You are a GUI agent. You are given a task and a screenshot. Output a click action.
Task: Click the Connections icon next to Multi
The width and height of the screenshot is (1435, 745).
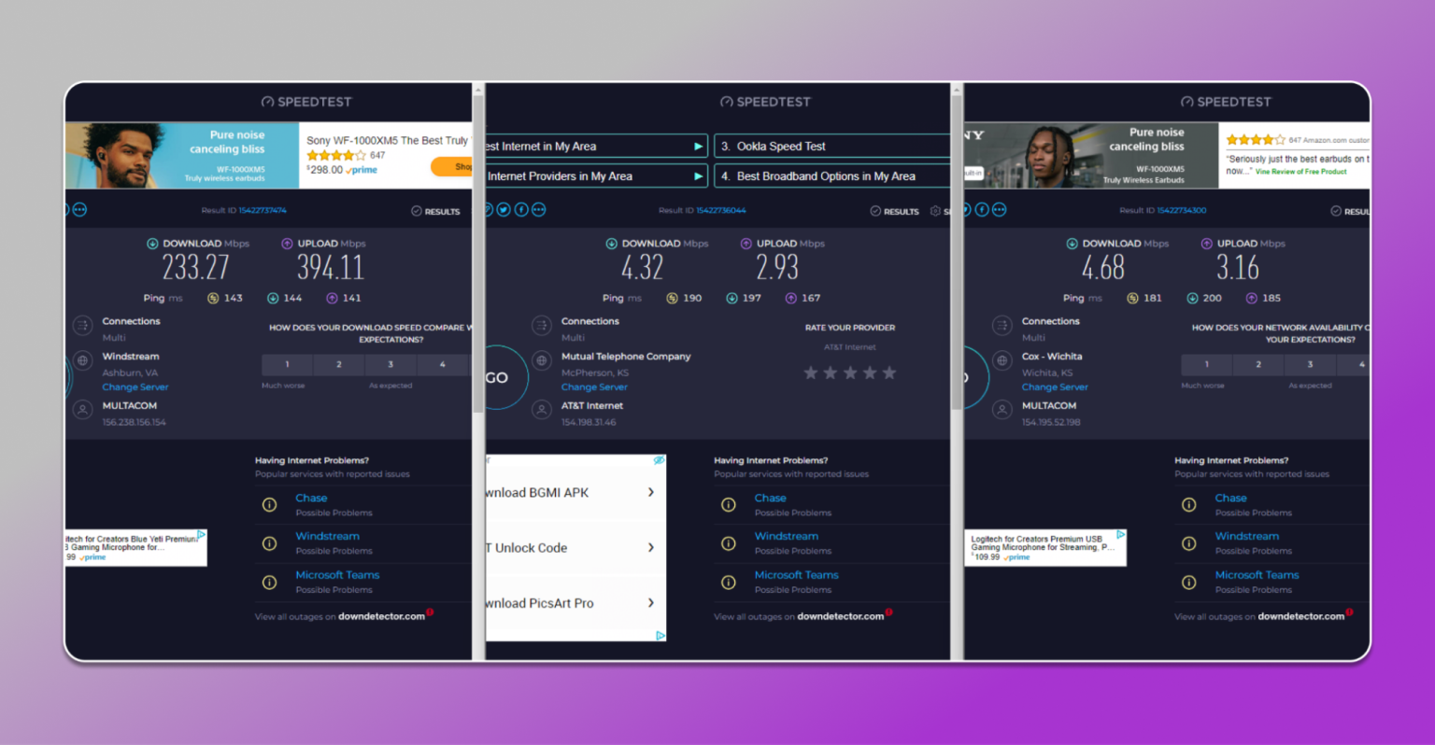tap(542, 326)
